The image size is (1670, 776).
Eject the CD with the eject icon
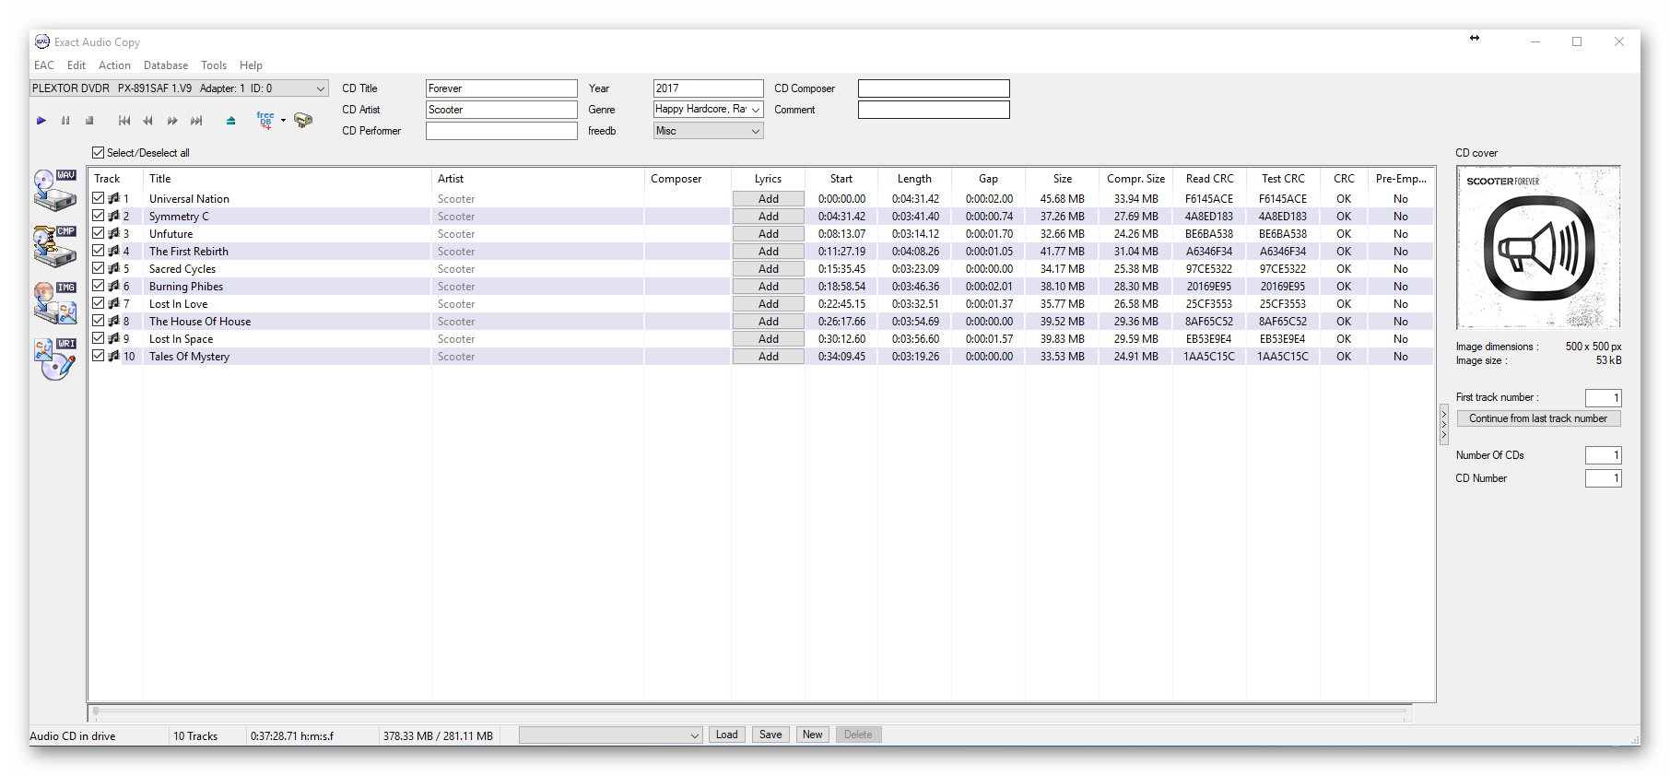[230, 121]
